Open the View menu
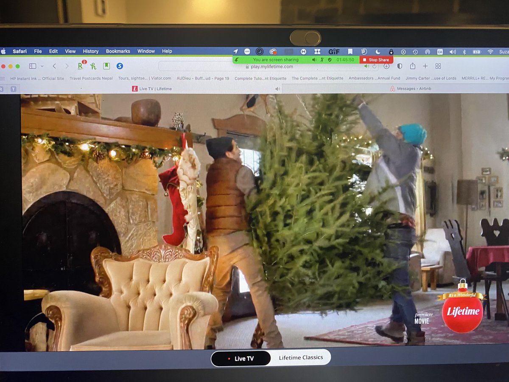 point(70,51)
